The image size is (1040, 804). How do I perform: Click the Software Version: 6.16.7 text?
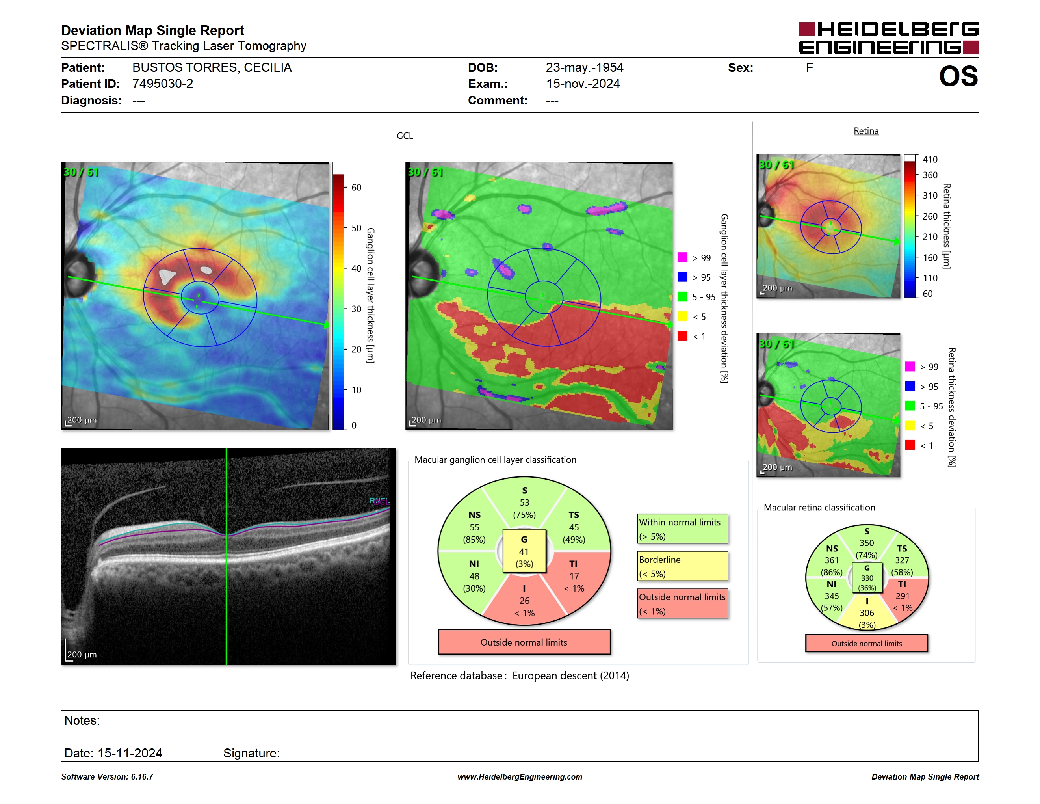pos(107,777)
